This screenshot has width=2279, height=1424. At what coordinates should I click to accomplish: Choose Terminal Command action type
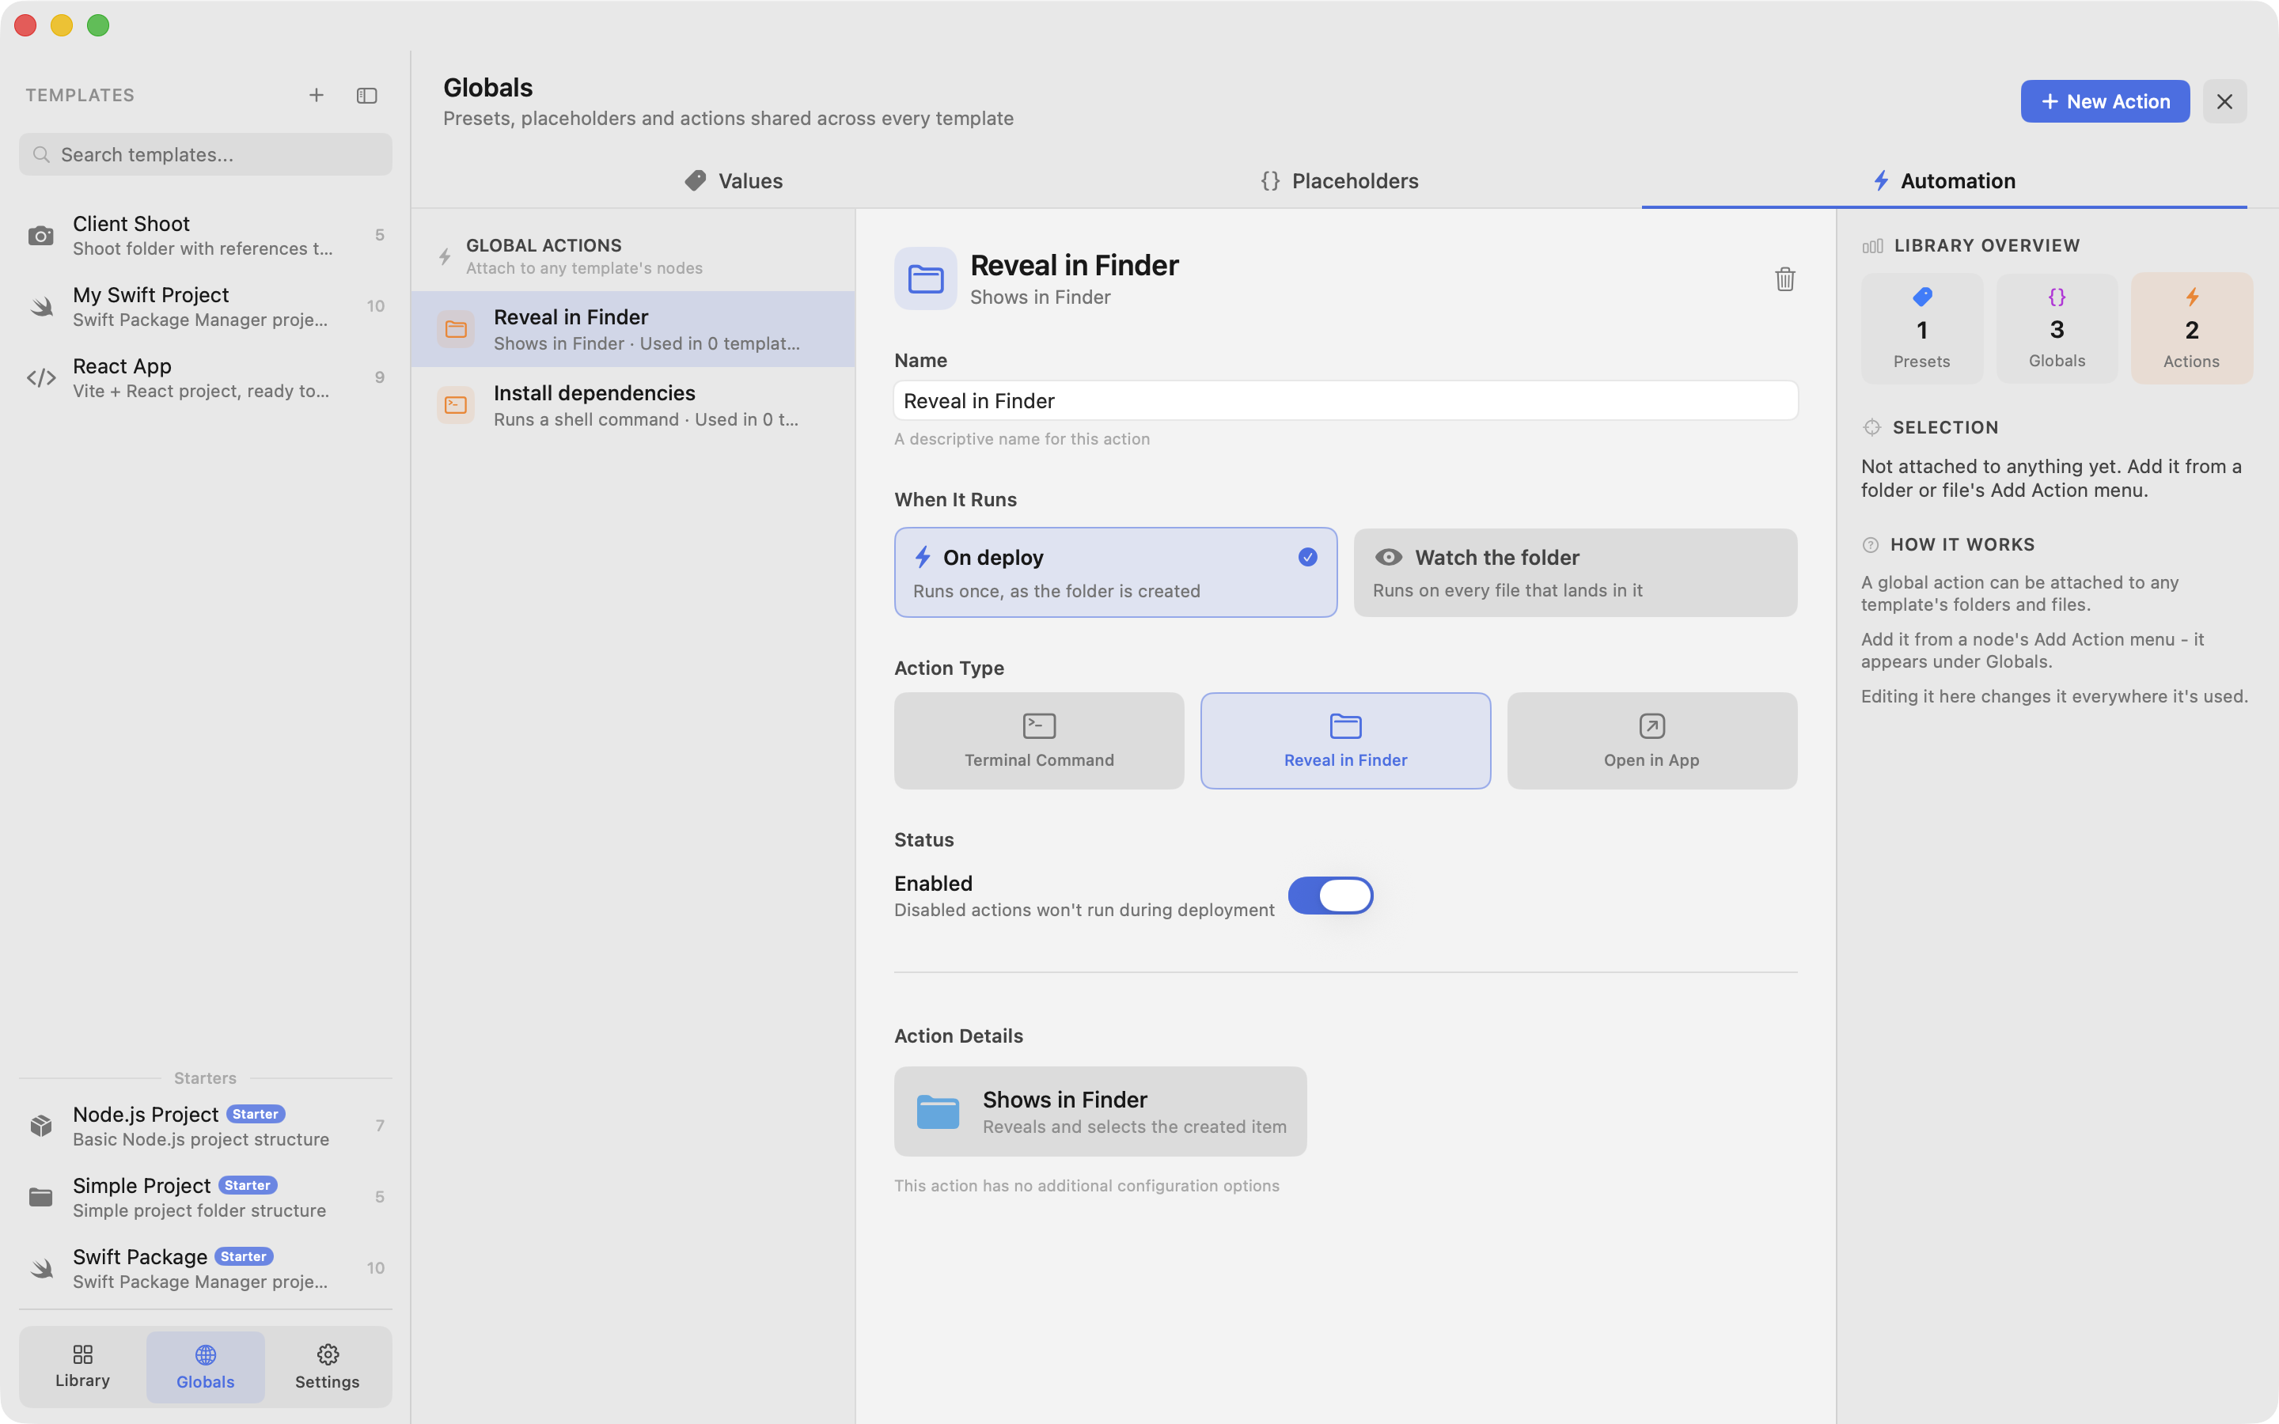pyautogui.click(x=1039, y=740)
